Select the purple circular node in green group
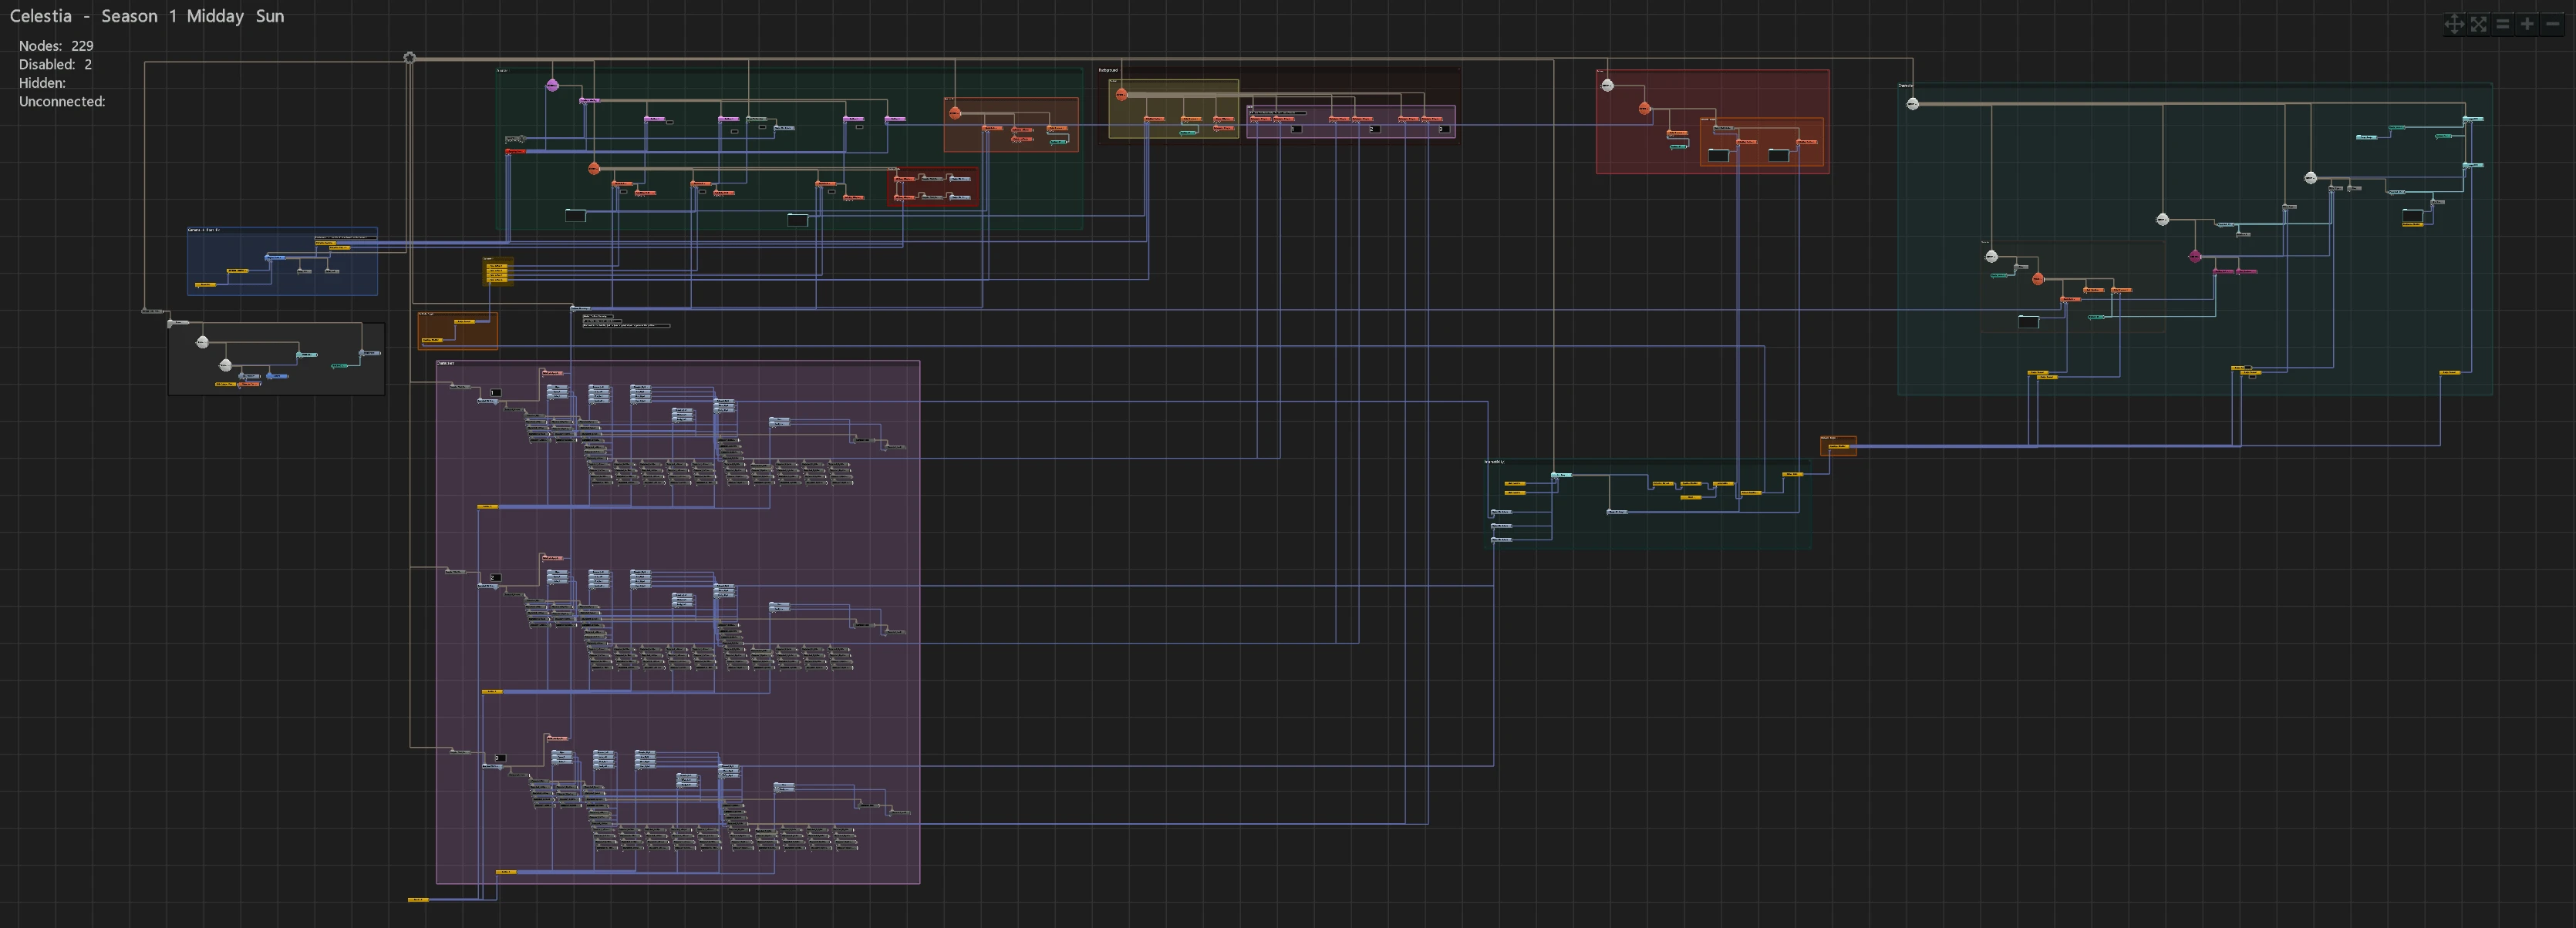 [x=552, y=86]
